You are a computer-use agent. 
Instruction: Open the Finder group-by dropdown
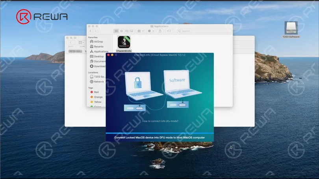141,31
